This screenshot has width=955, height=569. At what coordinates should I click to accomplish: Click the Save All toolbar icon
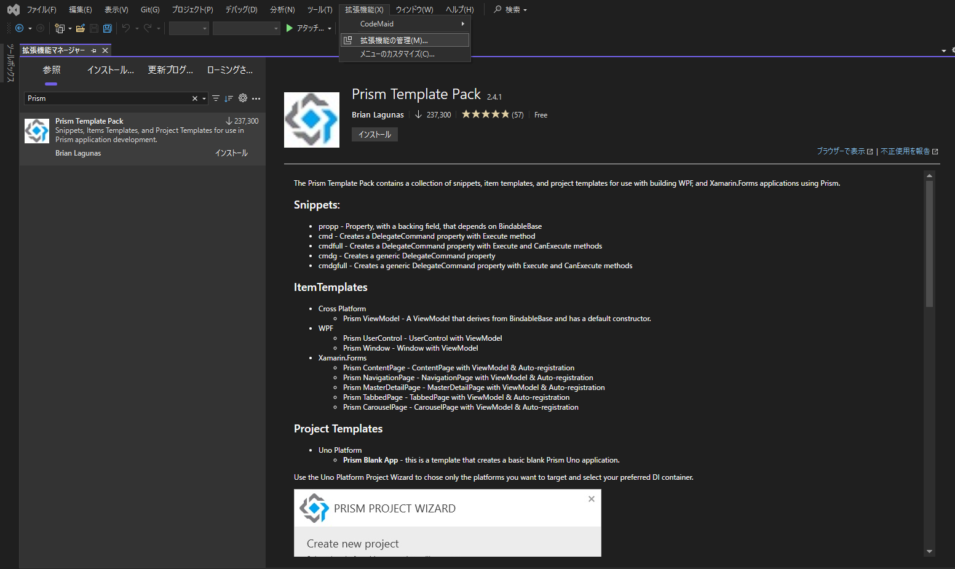click(x=108, y=28)
